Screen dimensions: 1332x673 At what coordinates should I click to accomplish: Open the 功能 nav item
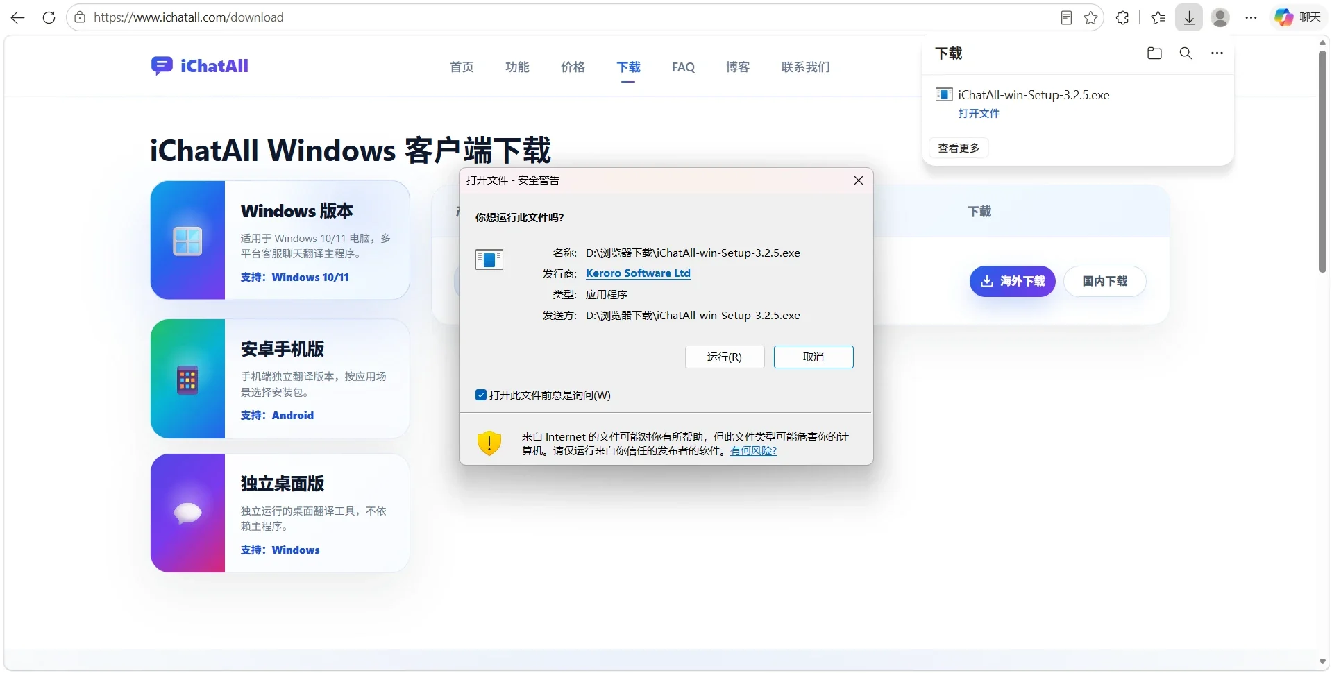tap(517, 67)
